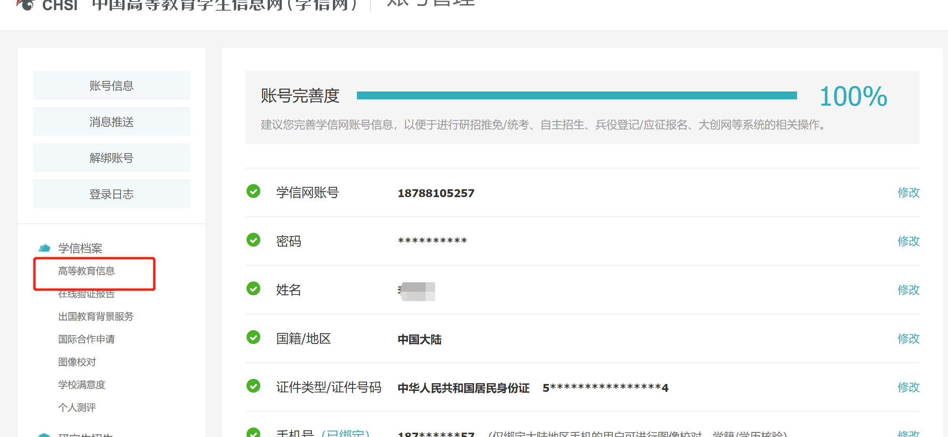Select the 解绑账号 sidebar button
Viewport: 948px width, 437px height.
(112, 157)
